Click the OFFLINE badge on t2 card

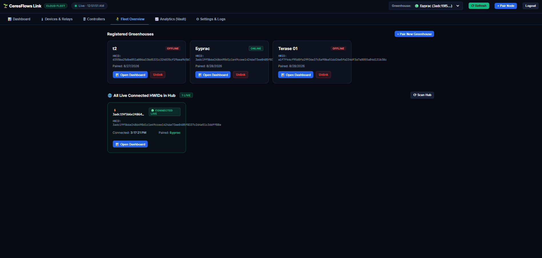click(x=173, y=49)
